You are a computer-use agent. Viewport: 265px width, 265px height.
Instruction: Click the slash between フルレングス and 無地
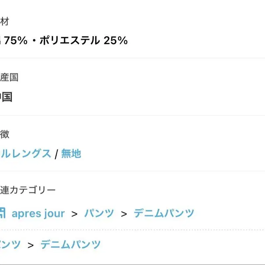pos(56,154)
